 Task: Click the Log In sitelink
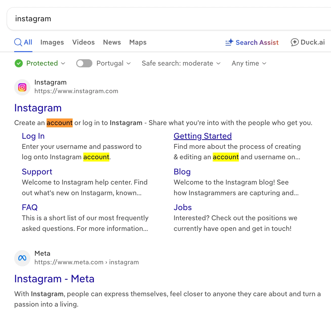(x=33, y=136)
